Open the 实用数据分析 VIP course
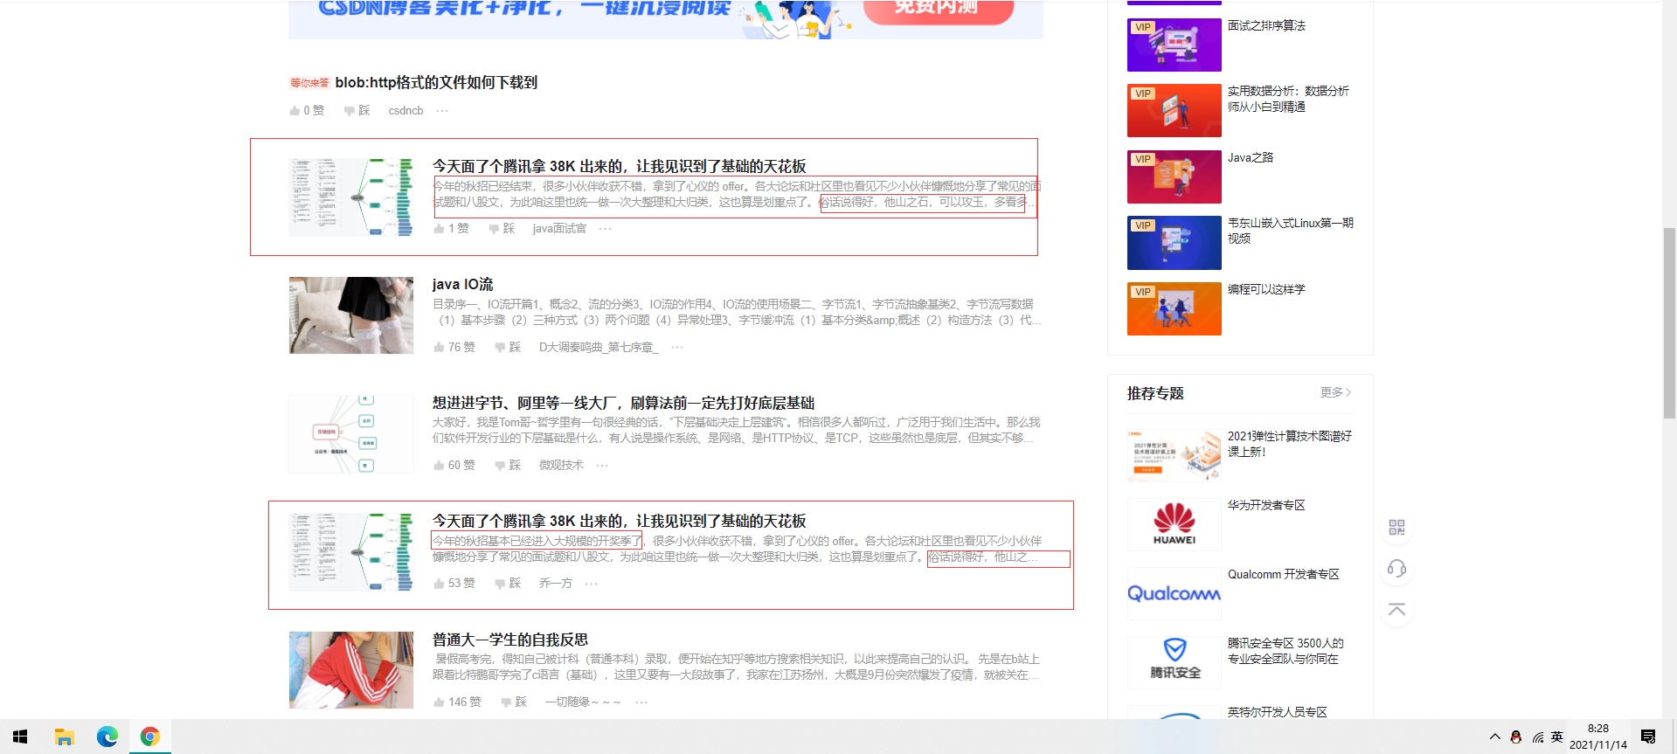This screenshot has height=754, width=1677. pos(1288,99)
